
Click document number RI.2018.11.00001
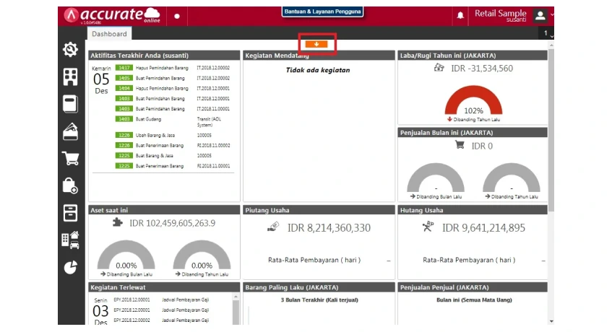[213, 165]
